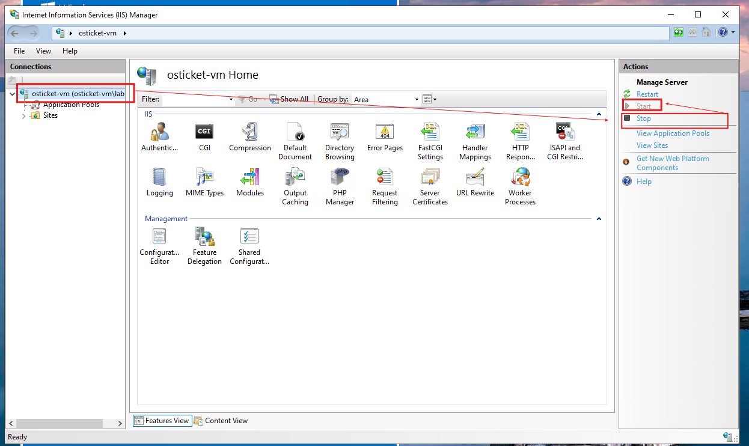The height and width of the screenshot is (446, 749).
Task: Switch to Features View tab
Action: point(162,421)
